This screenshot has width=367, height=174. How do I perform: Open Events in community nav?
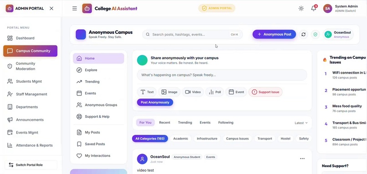98,93
